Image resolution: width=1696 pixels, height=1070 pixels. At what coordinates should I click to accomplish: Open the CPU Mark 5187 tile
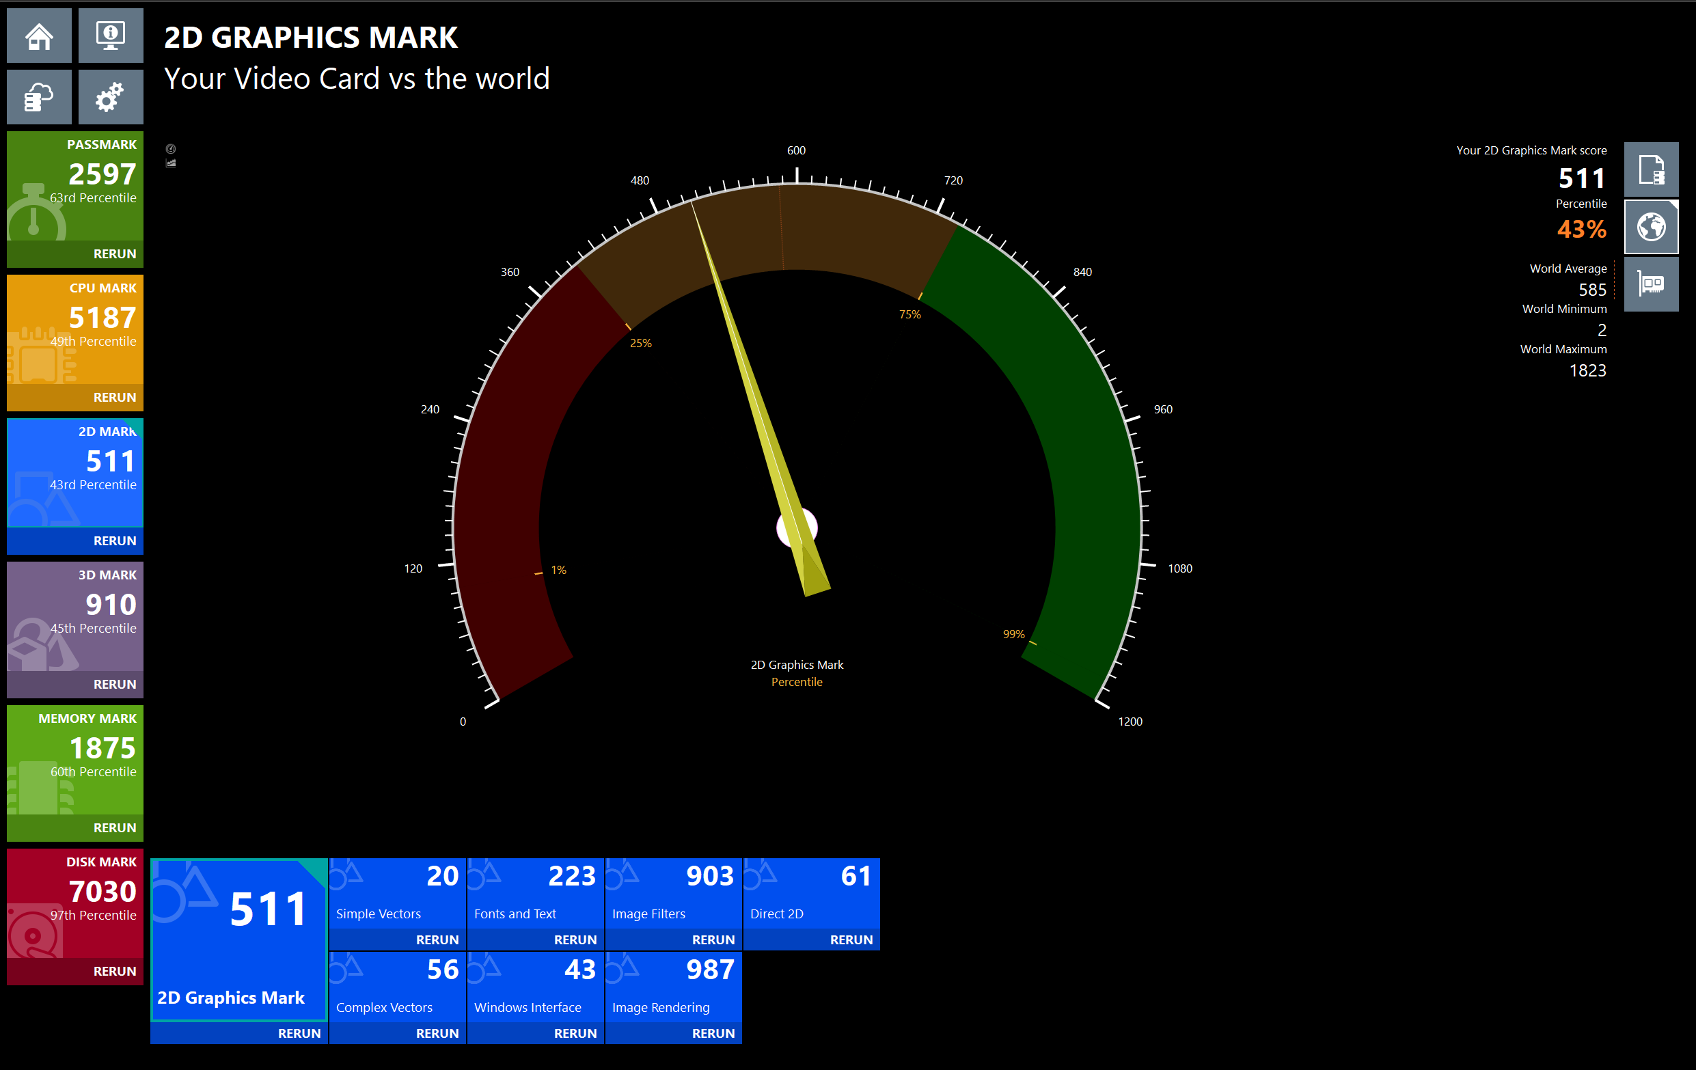click(x=75, y=329)
